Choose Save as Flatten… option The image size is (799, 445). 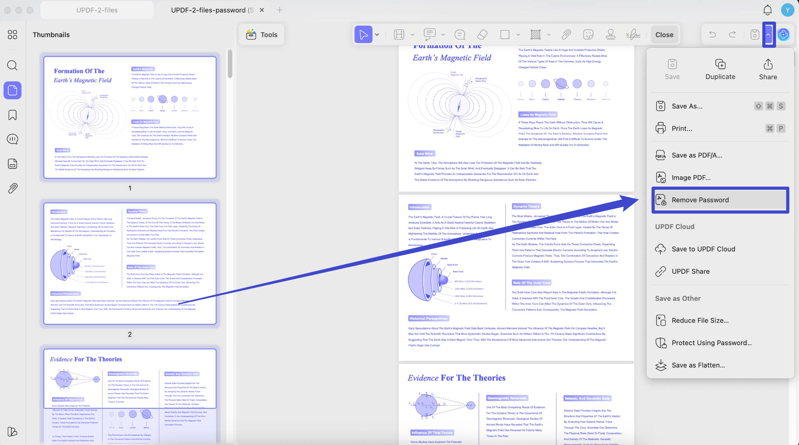(720, 365)
